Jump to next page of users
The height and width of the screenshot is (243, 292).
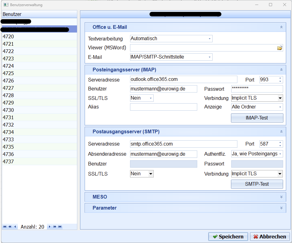coord(55,227)
